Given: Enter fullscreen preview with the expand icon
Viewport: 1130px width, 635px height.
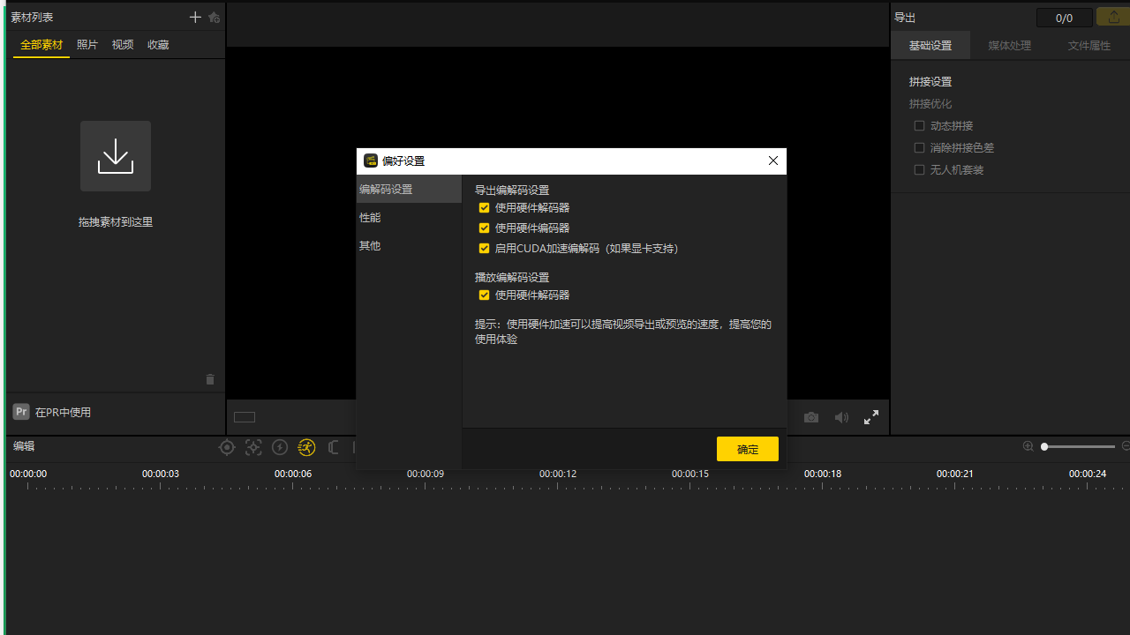Looking at the screenshot, I should point(871,417).
